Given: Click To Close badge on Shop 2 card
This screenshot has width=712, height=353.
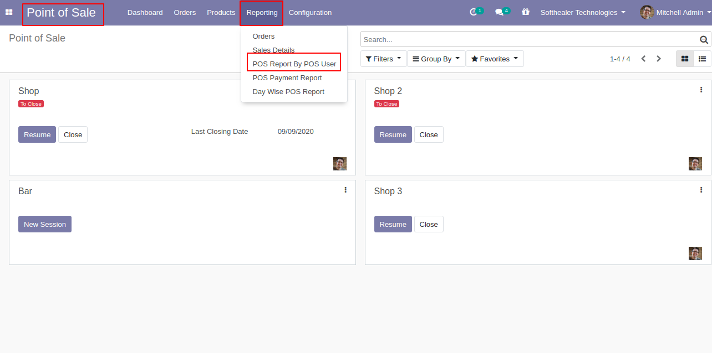Looking at the screenshot, I should pyautogui.click(x=387, y=104).
